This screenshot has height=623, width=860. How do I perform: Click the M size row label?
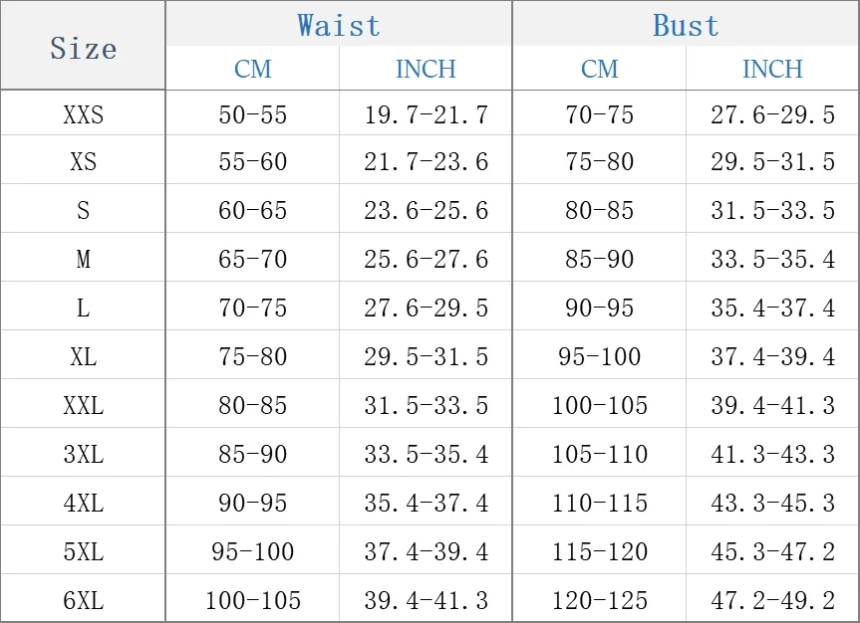[83, 259]
